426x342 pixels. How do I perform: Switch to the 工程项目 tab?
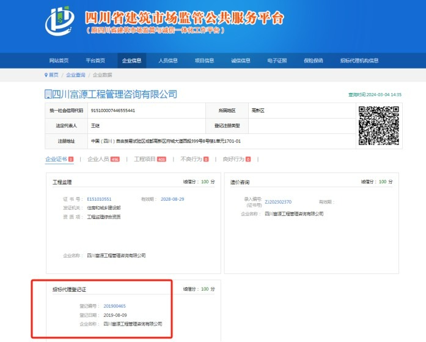tap(150, 159)
